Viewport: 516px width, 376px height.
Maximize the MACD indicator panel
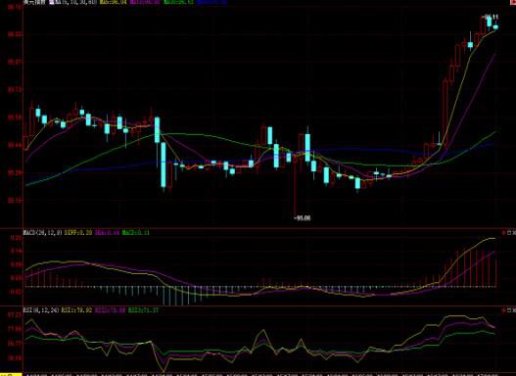tap(509, 233)
